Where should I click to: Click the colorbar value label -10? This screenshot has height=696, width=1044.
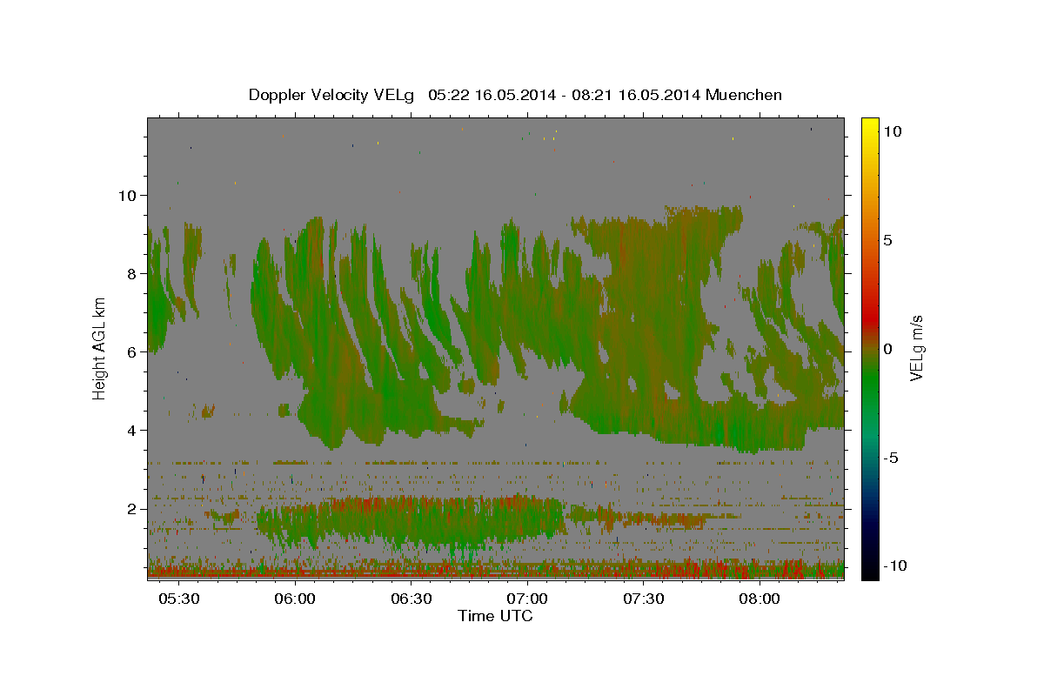895,566
